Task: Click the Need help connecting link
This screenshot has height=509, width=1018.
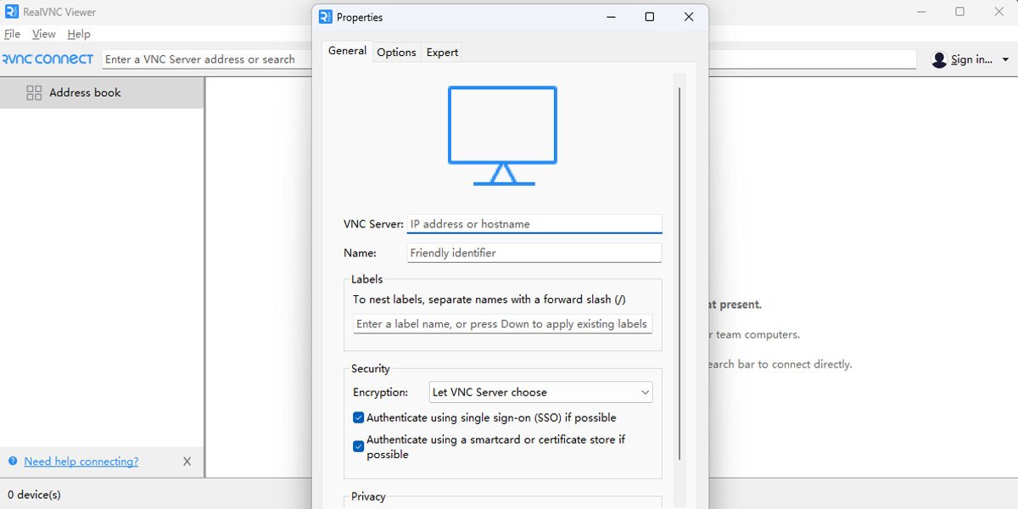Action: 81,461
